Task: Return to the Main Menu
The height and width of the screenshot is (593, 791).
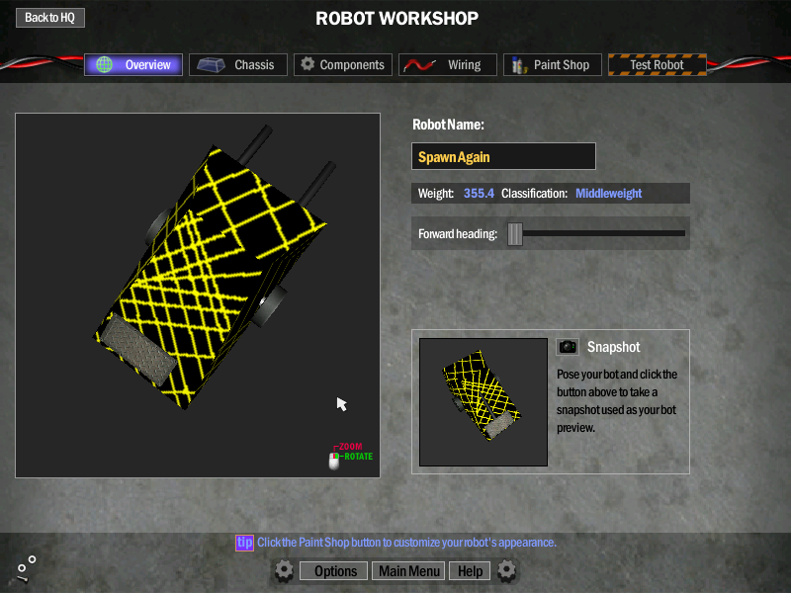Action: tap(408, 571)
